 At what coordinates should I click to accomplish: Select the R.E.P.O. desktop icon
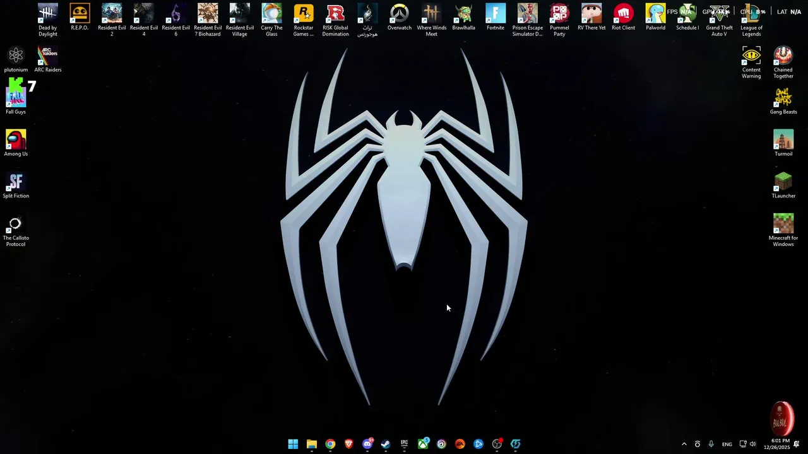point(80,18)
